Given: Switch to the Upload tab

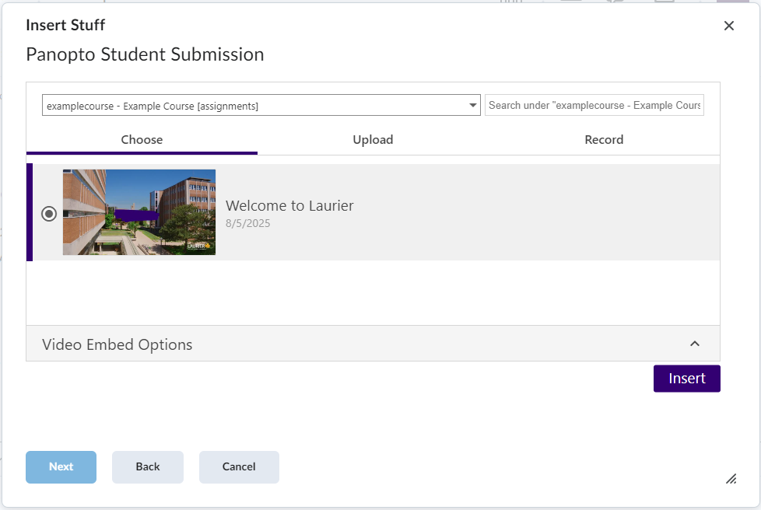Looking at the screenshot, I should [x=373, y=140].
